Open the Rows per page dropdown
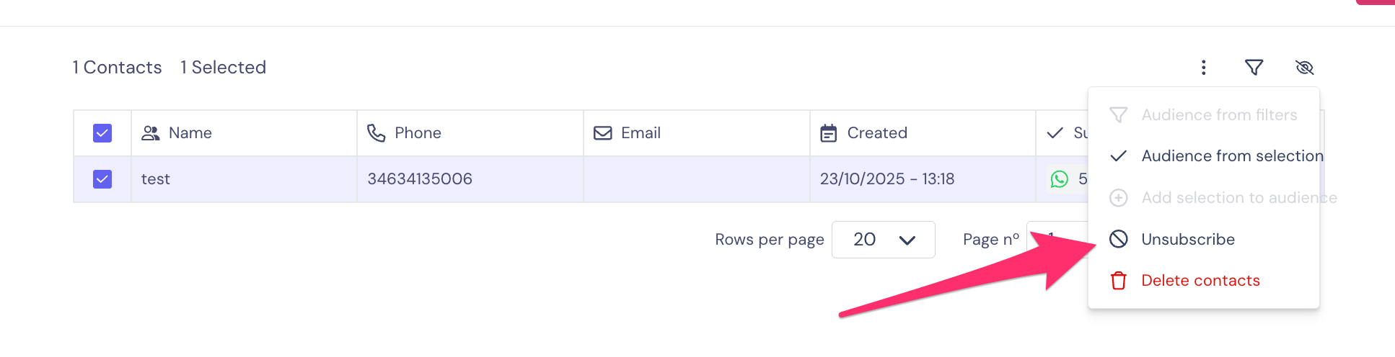The image size is (1395, 357). [883, 240]
